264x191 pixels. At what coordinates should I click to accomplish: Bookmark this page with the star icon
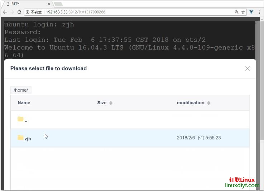tap(243, 12)
